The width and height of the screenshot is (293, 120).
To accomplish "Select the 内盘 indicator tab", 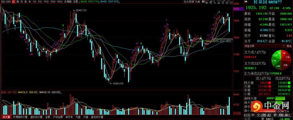I will (78, 117).
